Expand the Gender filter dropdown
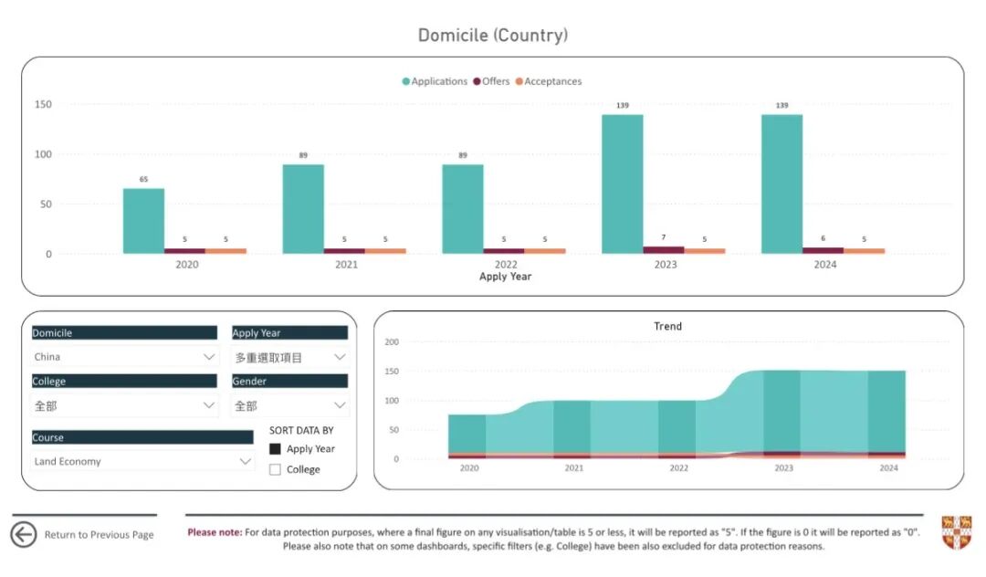The image size is (986, 577). [x=289, y=405]
